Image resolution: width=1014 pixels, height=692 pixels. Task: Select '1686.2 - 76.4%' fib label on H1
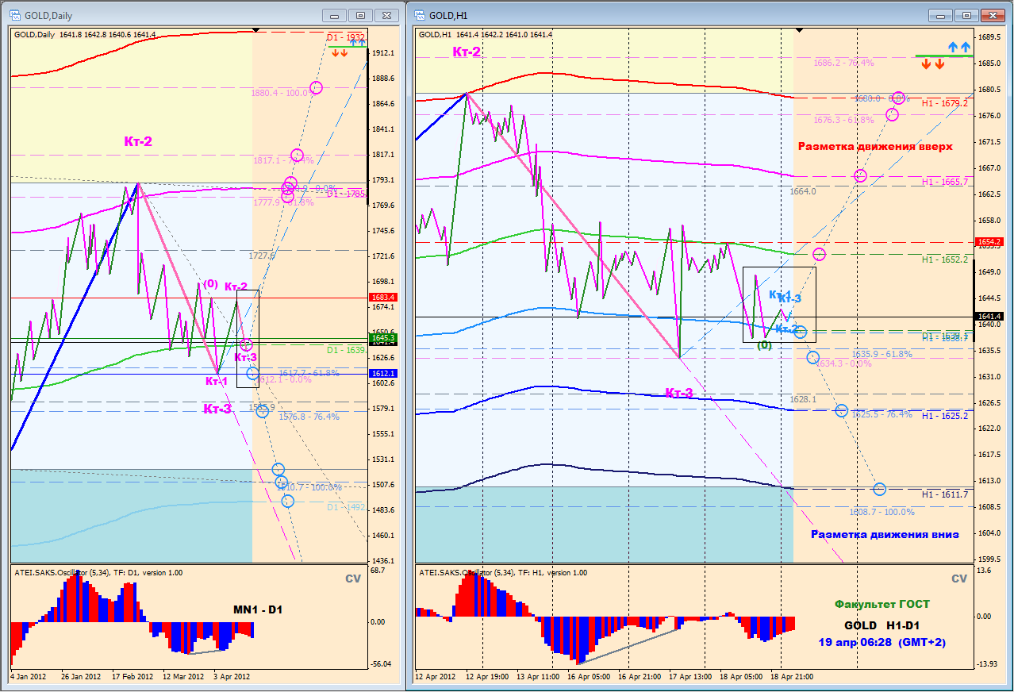tap(844, 63)
